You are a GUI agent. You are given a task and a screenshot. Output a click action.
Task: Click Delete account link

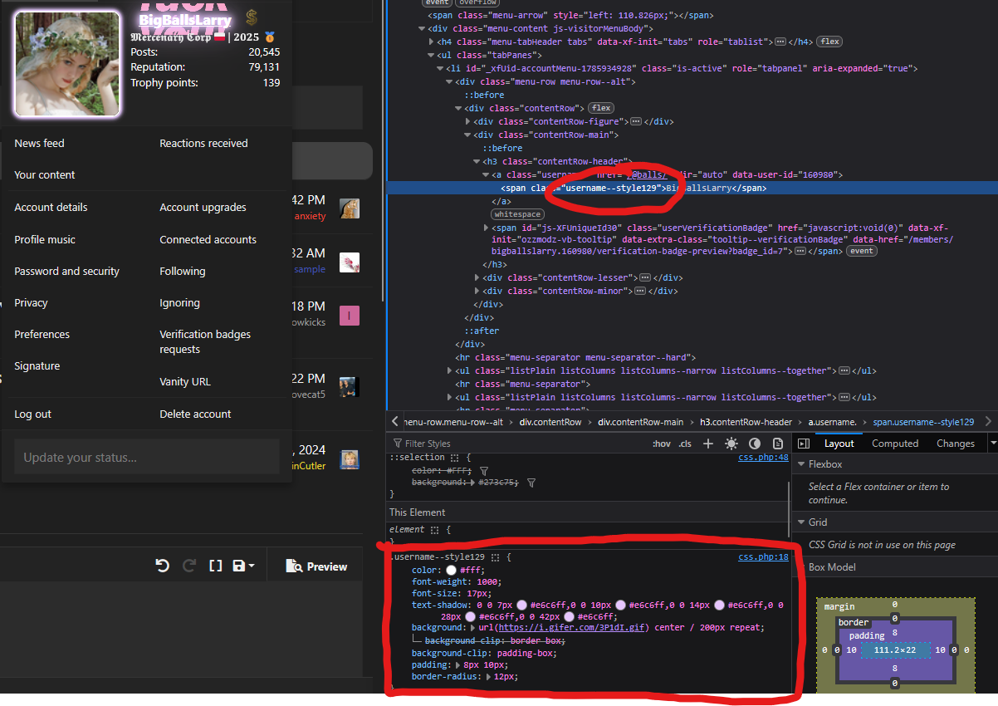click(195, 414)
